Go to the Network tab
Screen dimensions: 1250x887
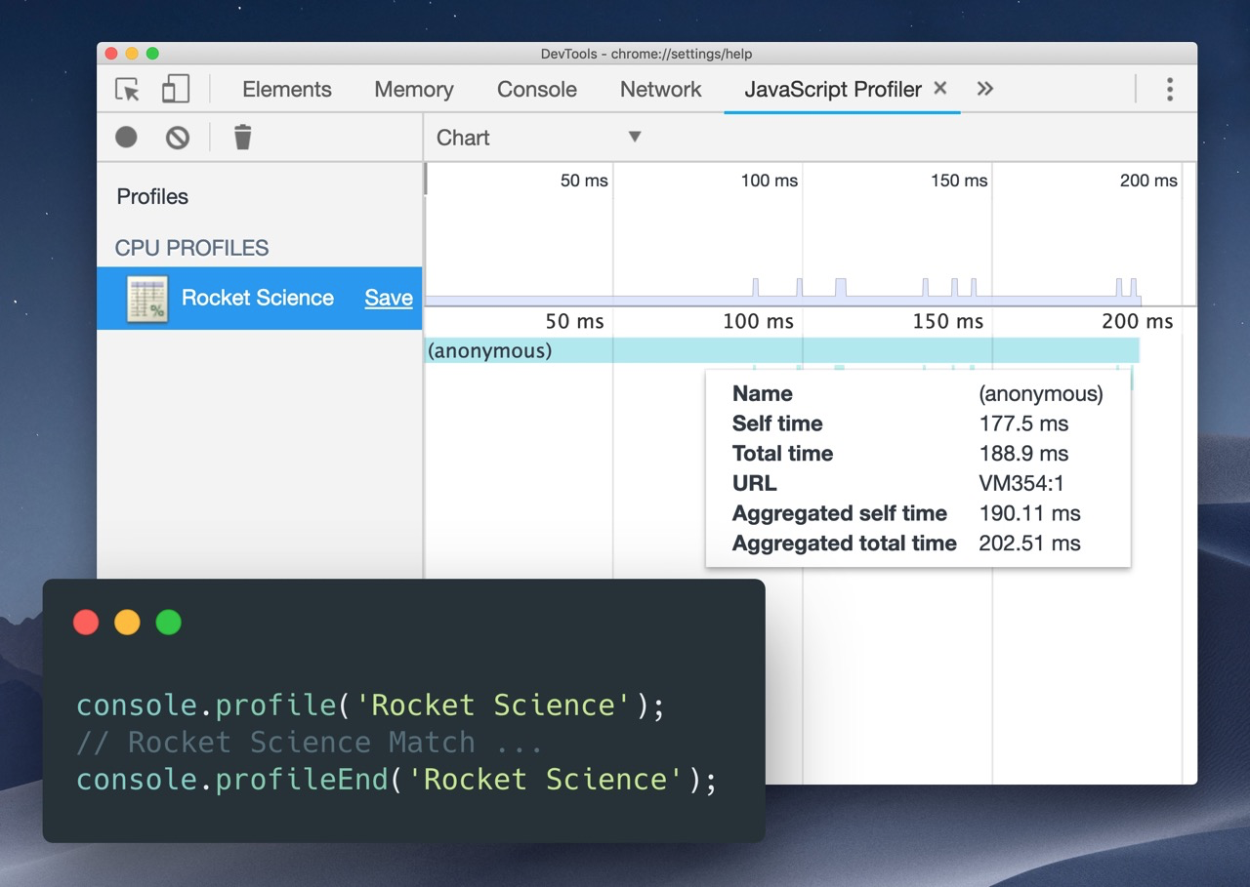661,90
